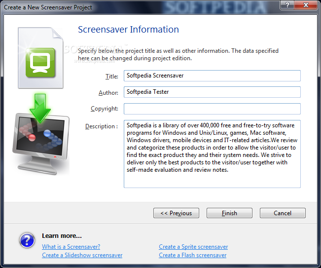321x268 pixels.
Task: Click the 'Author:' label
Action: point(108,93)
